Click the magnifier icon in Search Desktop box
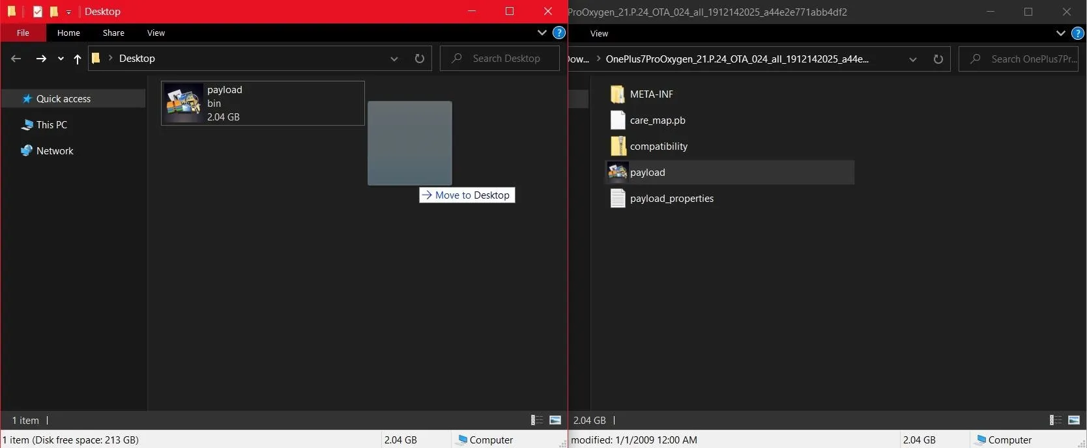Image resolution: width=1087 pixels, height=448 pixels. pos(457,59)
